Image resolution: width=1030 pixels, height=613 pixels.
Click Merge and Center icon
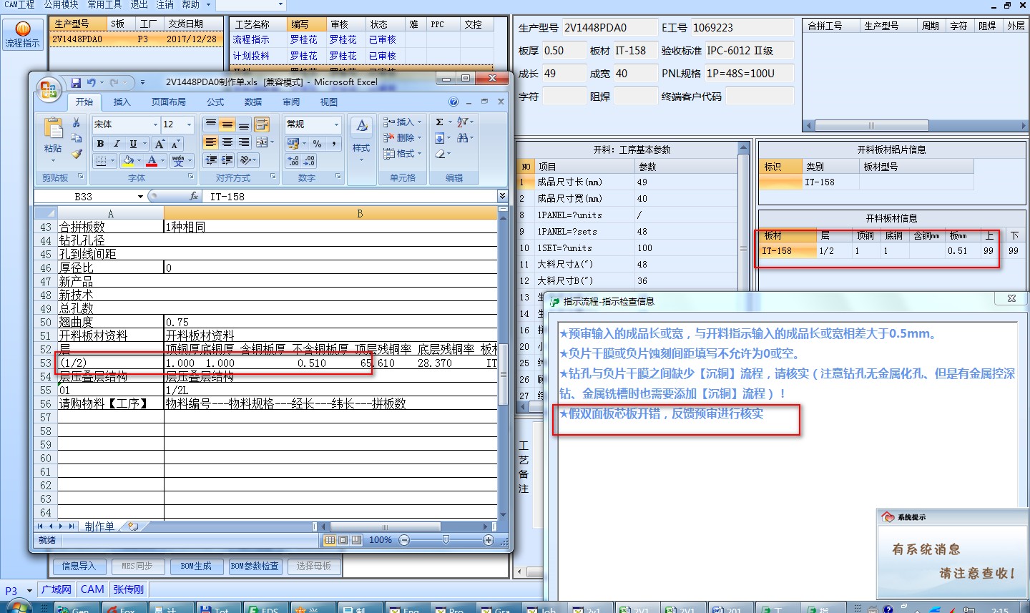click(261, 142)
